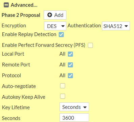Click the Seconds input field showing 3600
Image resolution: width=134 pixels, height=122 pixels.
(74, 118)
